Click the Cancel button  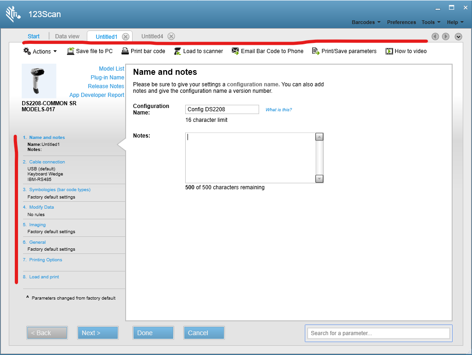[204, 333]
